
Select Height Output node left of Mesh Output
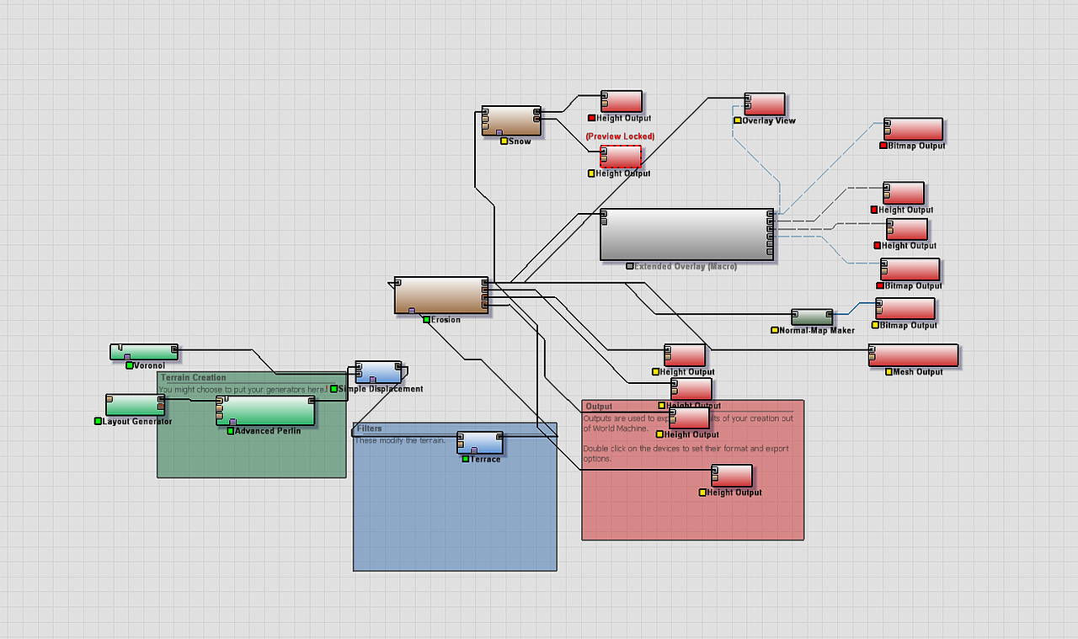tap(685, 355)
